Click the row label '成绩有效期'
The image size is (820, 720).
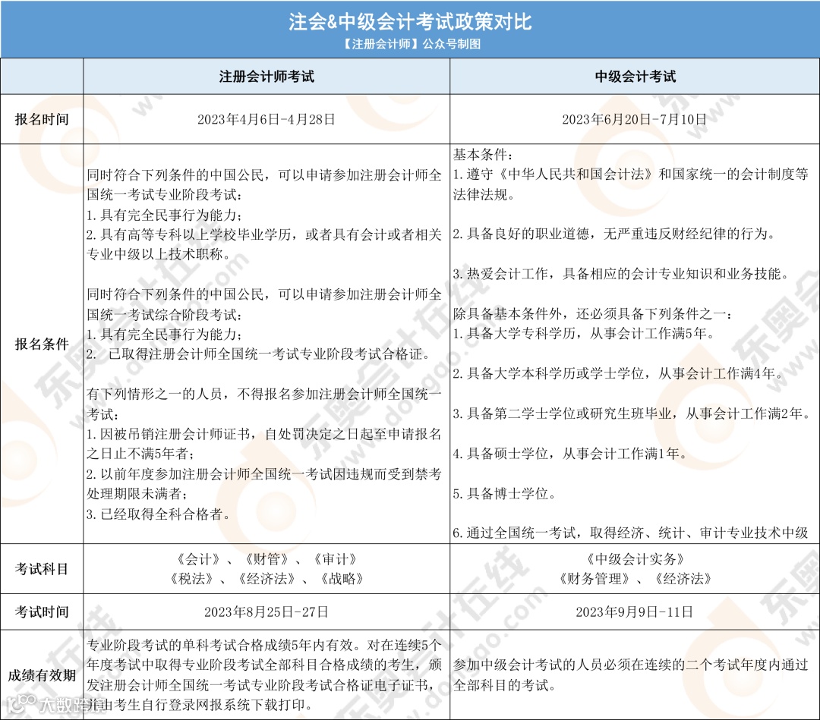coord(42,675)
